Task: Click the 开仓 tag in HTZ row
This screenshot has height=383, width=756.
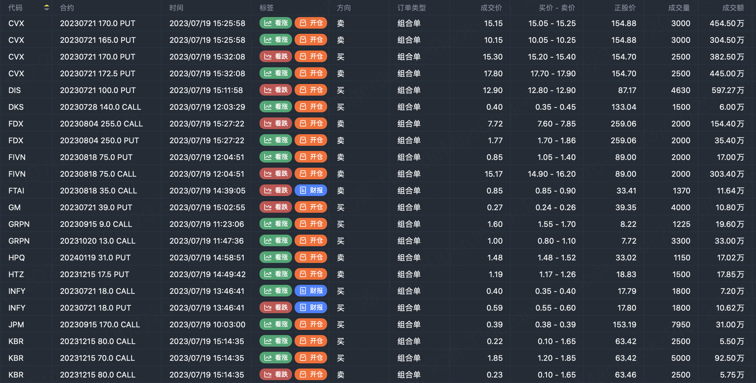Action: point(311,274)
